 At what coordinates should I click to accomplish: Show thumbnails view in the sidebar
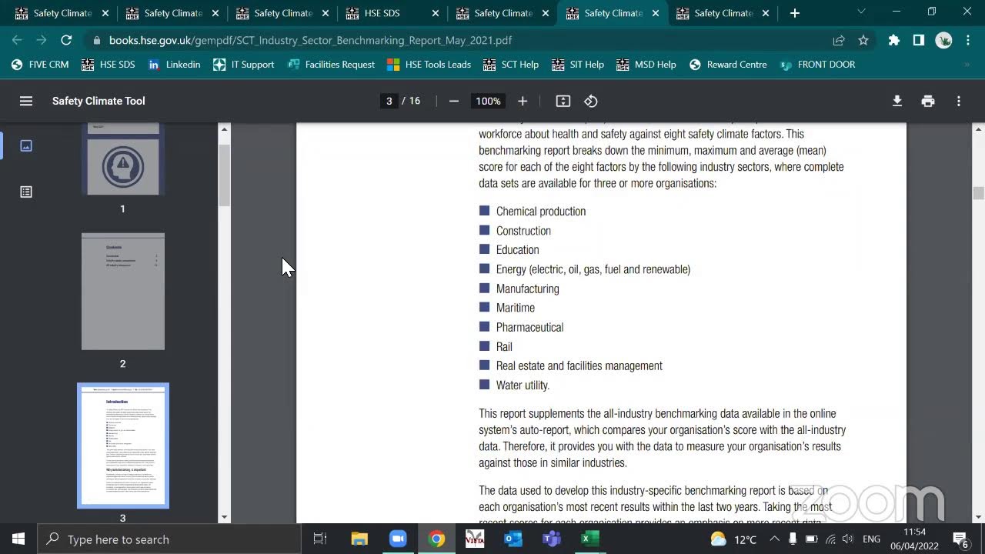tap(26, 145)
